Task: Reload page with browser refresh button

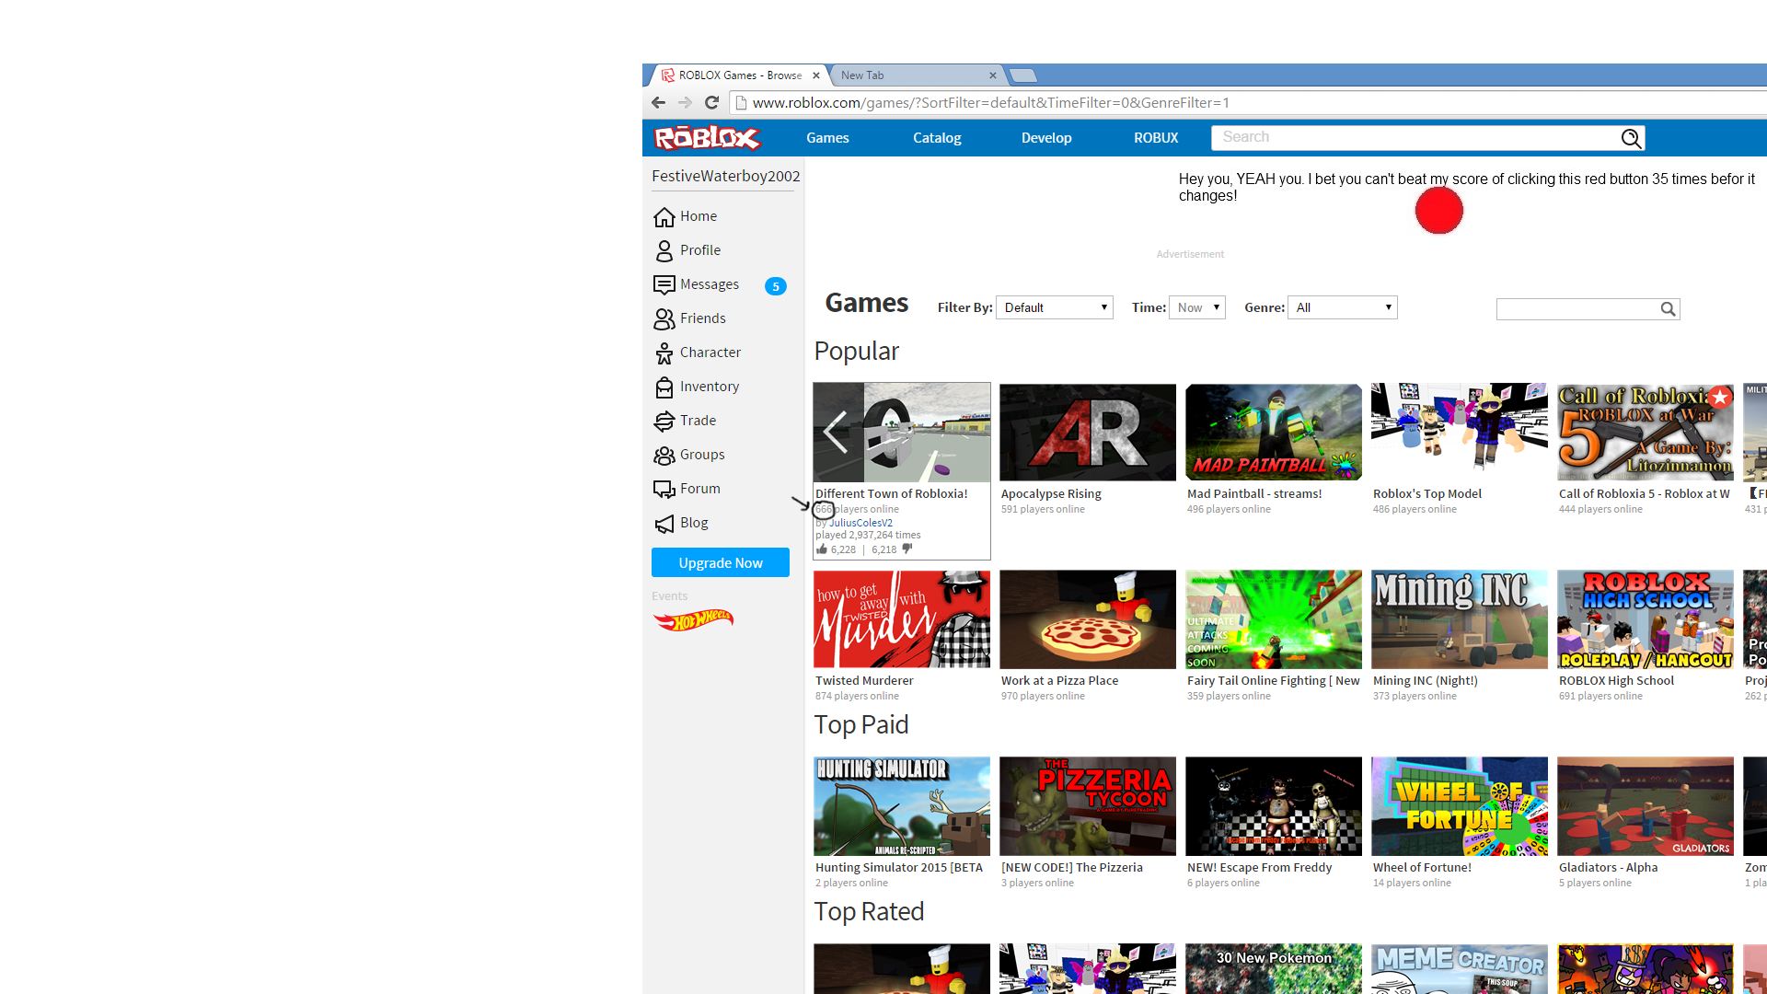Action: [711, 102]
